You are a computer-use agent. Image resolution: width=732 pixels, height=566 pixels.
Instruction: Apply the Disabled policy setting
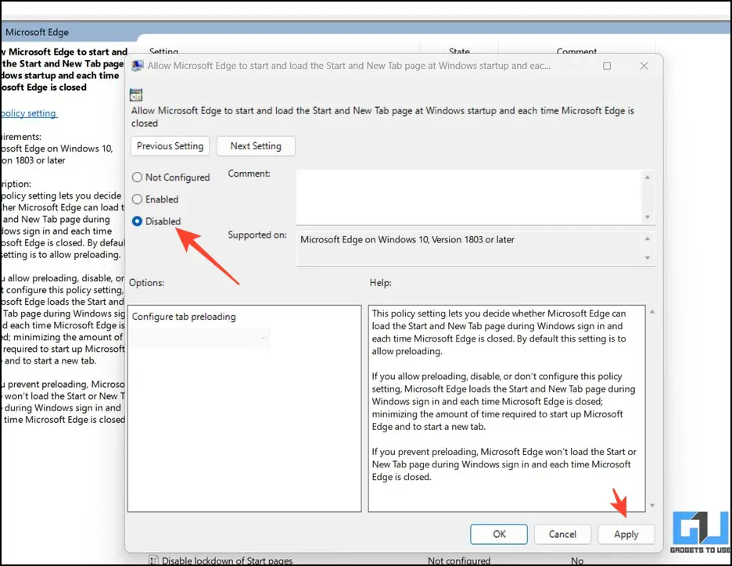[x=626, y=534]
